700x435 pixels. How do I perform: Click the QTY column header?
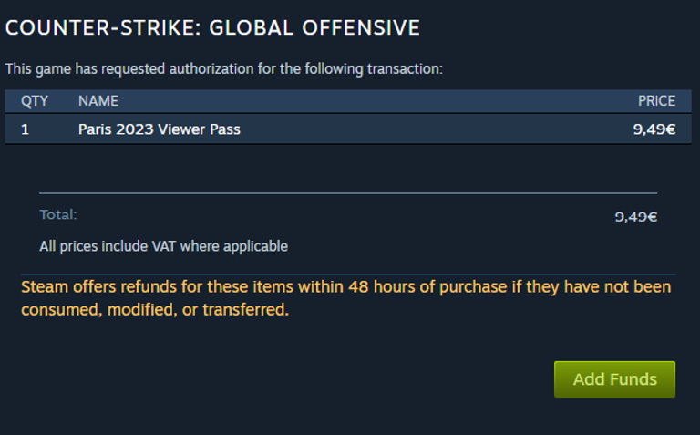point(35,101)
